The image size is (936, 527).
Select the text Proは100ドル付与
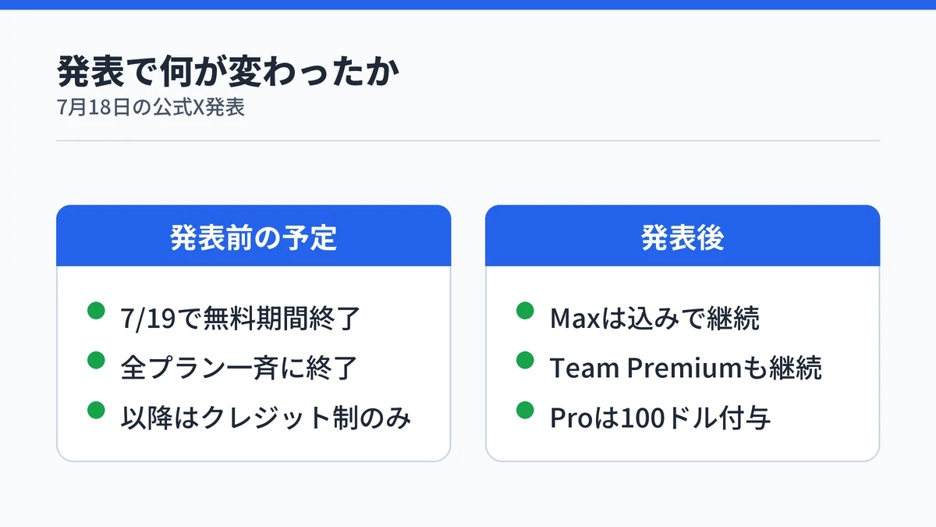click(x=660, y=418)
